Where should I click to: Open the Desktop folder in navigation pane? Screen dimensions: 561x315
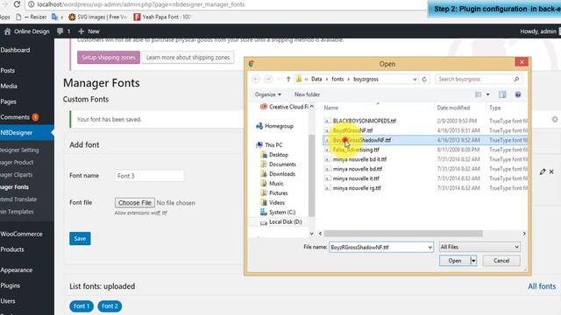(274, 155)
